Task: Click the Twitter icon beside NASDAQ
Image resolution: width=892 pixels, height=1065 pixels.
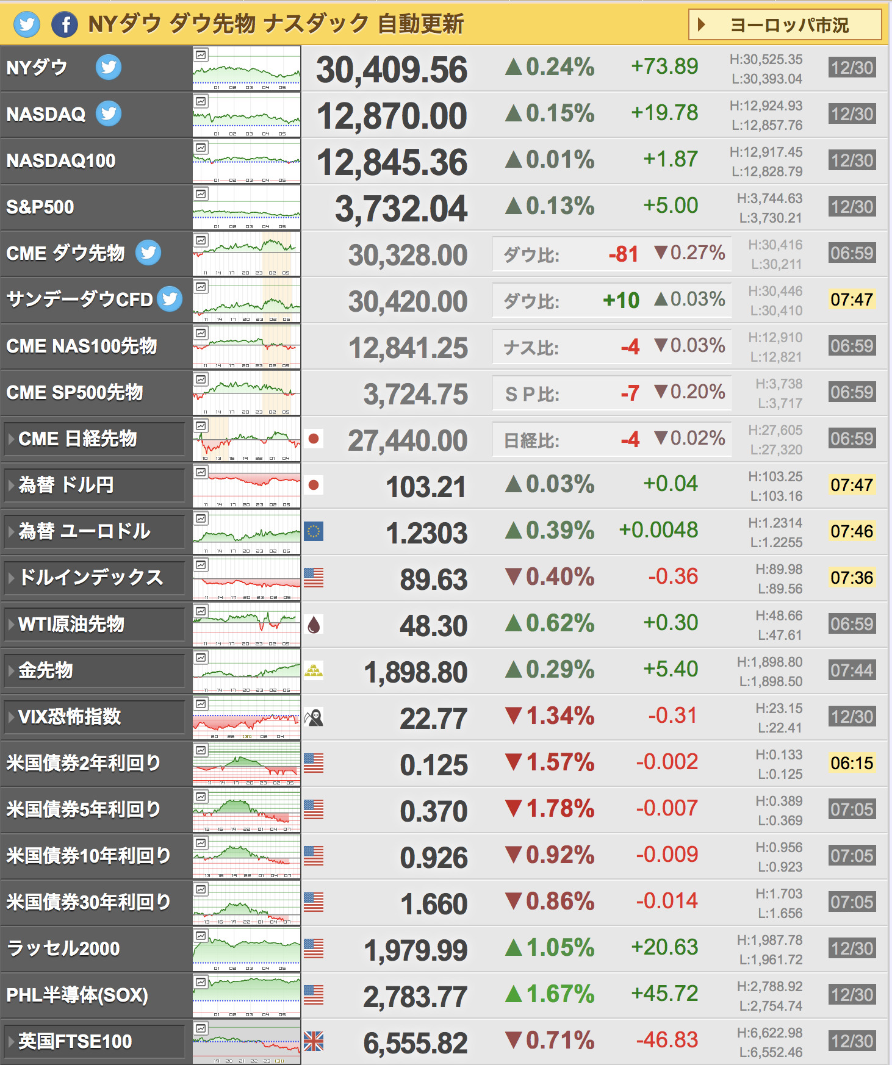Action: (x=109, y=113)
